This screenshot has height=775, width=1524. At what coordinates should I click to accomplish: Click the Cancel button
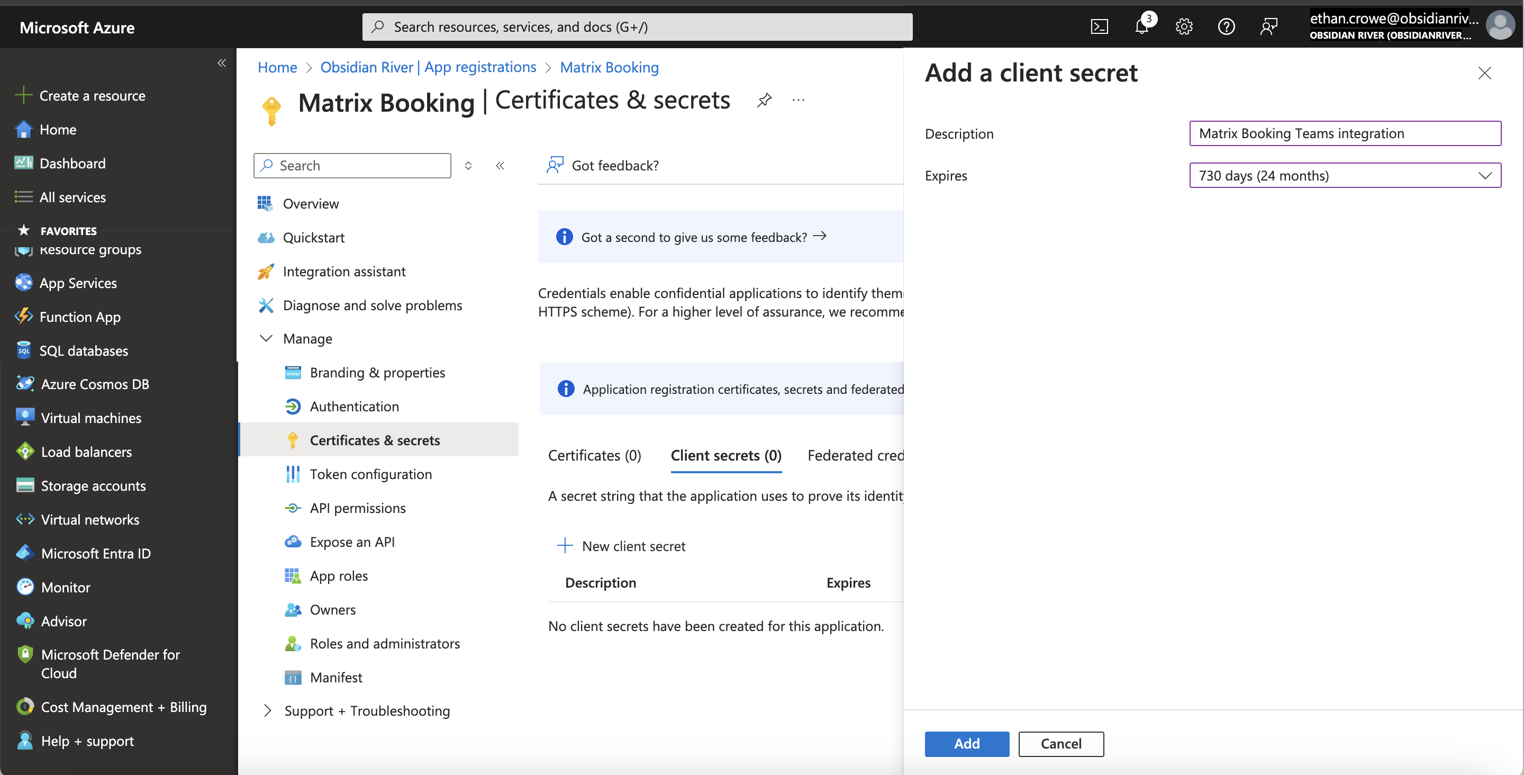point(1060,744)
